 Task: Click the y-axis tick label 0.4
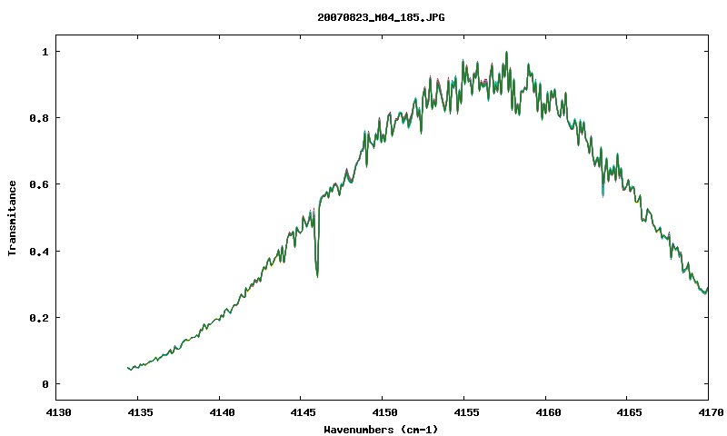(x=38, y=251)
